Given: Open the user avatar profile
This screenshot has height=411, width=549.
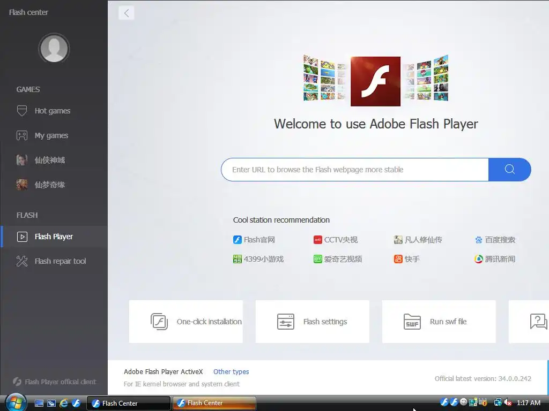Looking at the screenshot, I should 54,49.
